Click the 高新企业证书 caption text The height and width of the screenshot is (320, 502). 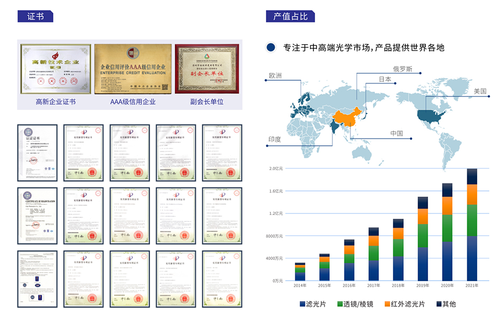coord(55,101)
